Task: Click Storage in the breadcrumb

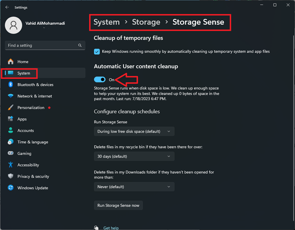Action: tap(146, 22)
